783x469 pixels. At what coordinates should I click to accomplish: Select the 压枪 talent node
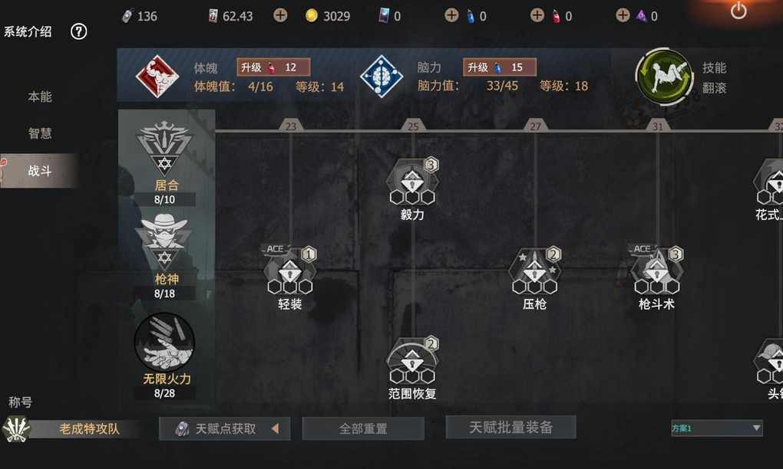coord(535,273)
